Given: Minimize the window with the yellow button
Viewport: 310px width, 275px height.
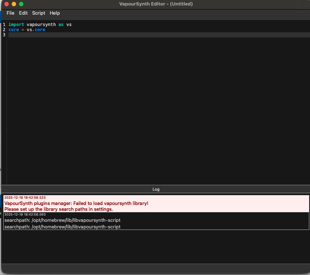Looking at the screenshot, I should [x=14, y=4].
